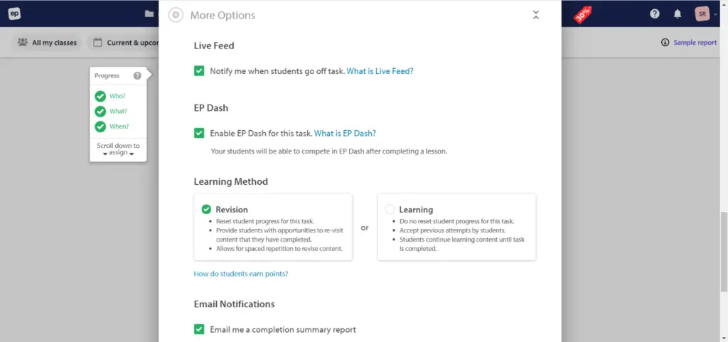
Task: Click the 30% discount tag icon
Action: coord(583,14)
